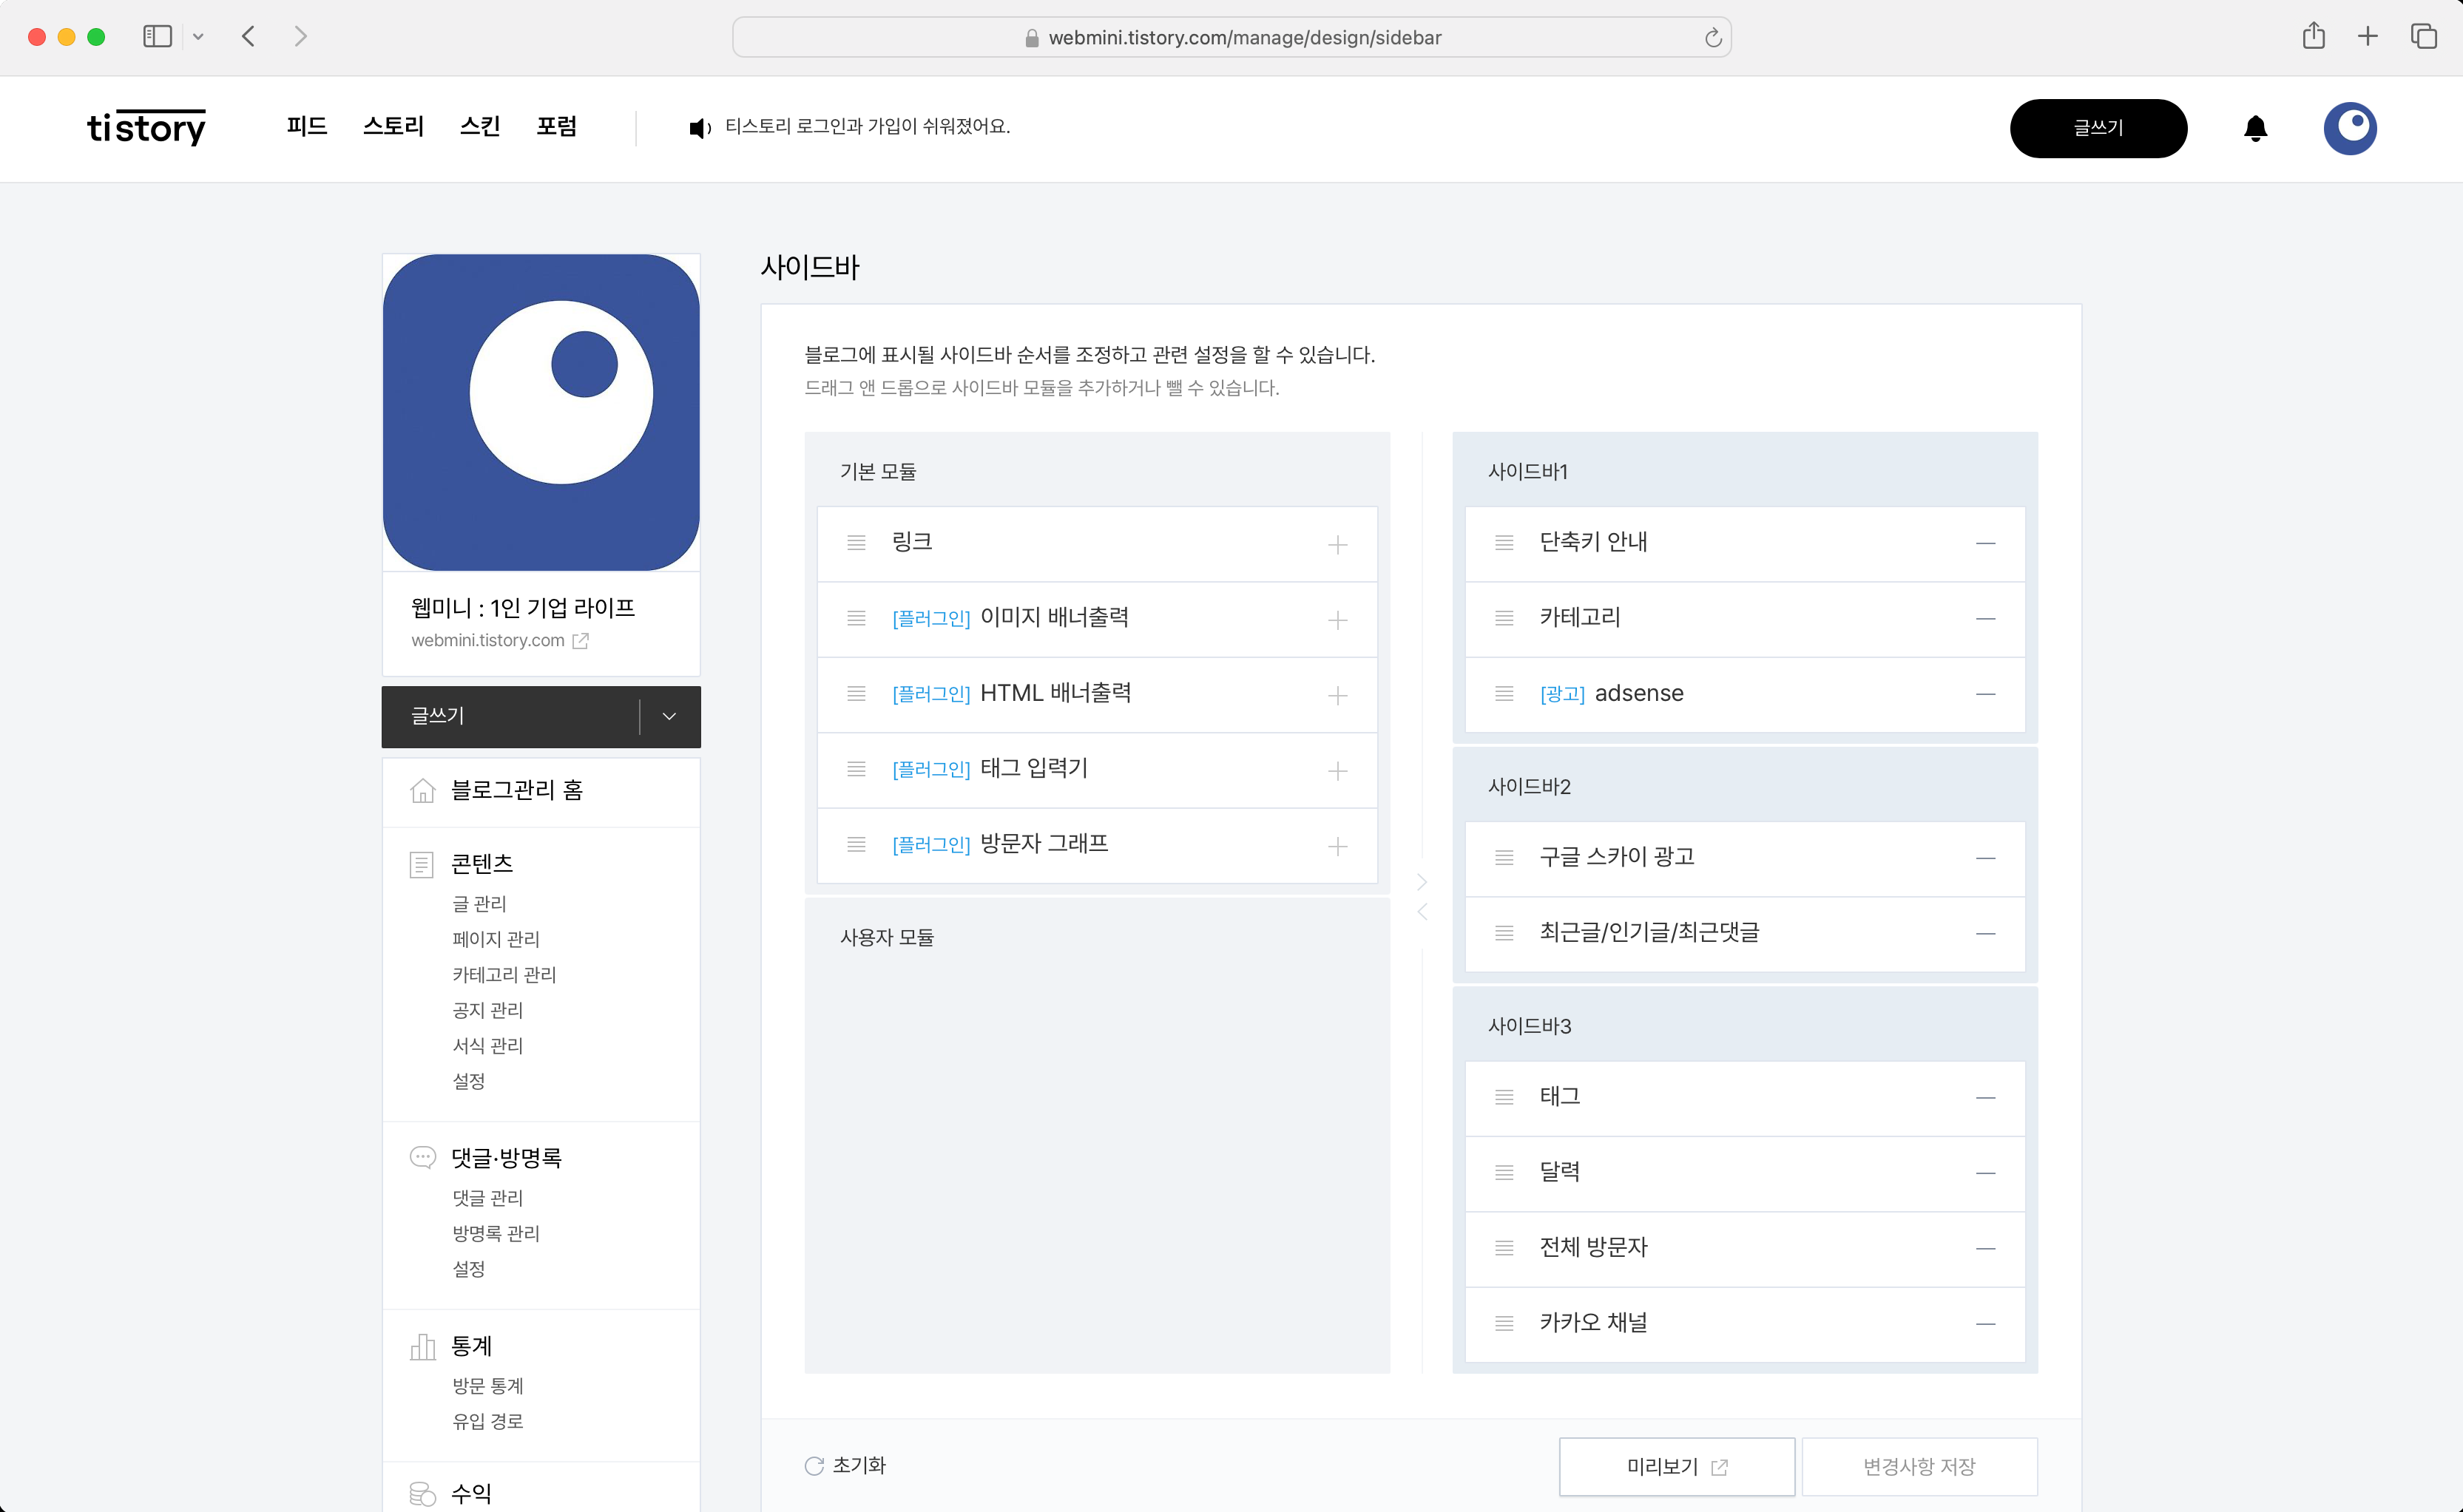Viewport: 2463px width, 1512px height.
Task: Click the Safari reload page icon
Action: 1713,38
